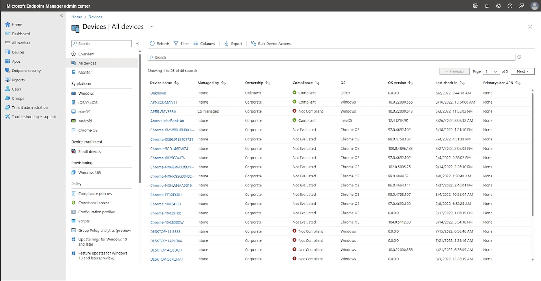
Task: Open notifications bell in header
Action: pyautogui.click(x=487, y=6)
